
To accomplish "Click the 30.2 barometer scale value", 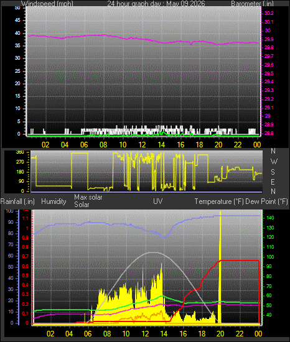I will tap(269, 13).
